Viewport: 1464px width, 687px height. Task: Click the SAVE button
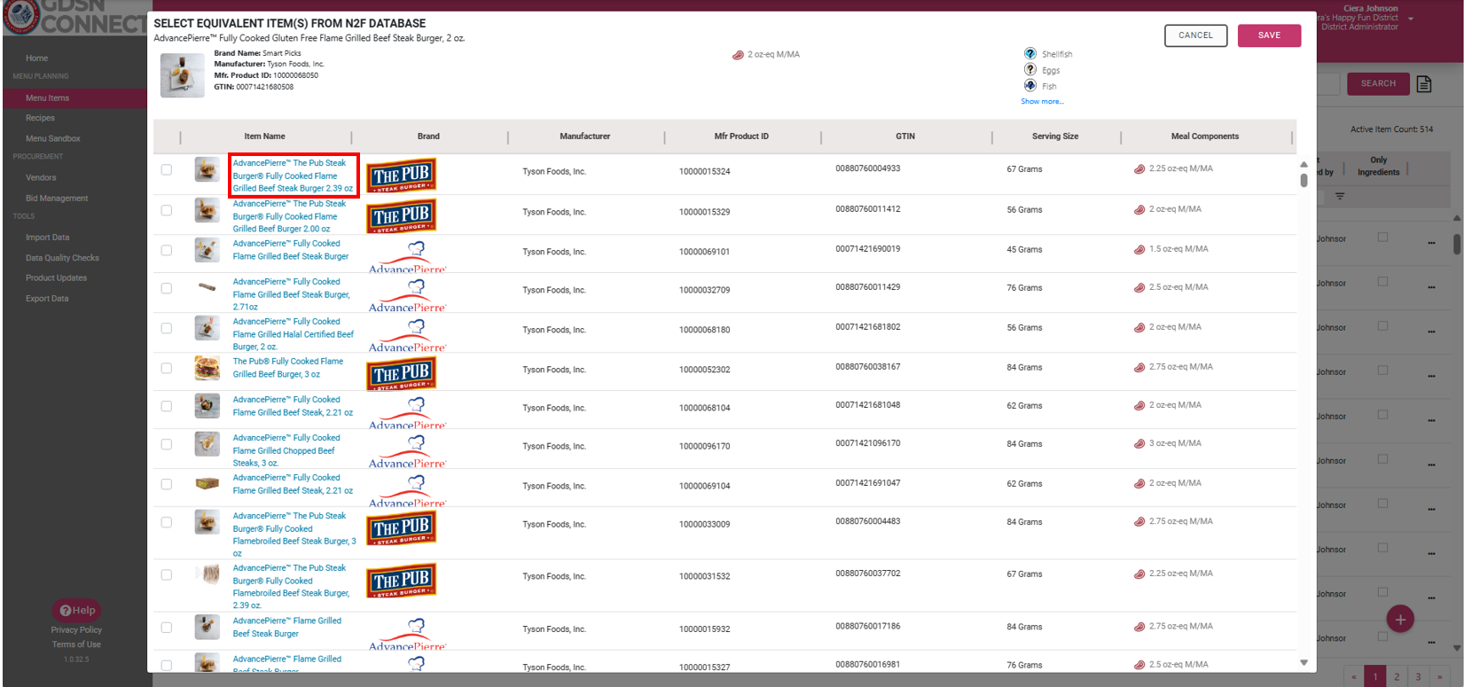click(1269, 35)
